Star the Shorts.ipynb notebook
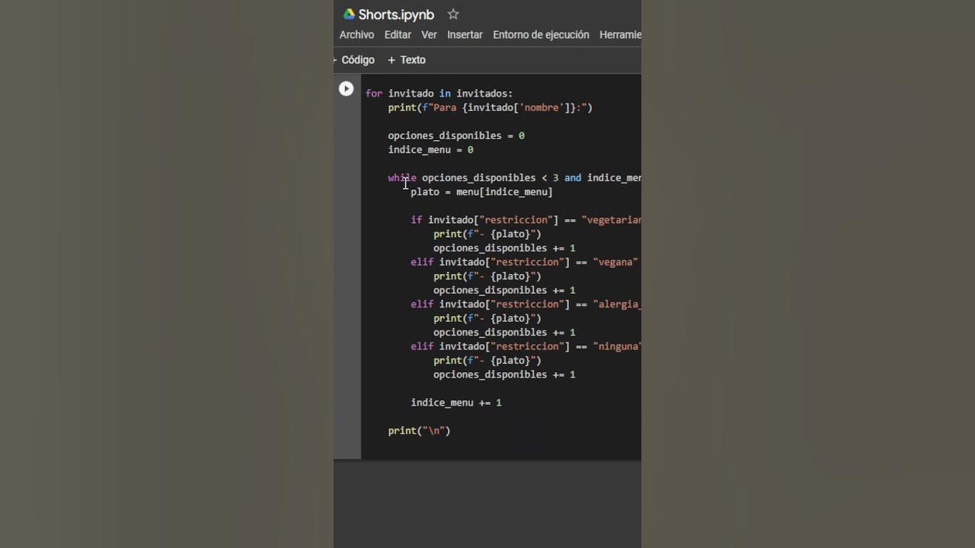975x548 pixels. click(x=453, y=14)
